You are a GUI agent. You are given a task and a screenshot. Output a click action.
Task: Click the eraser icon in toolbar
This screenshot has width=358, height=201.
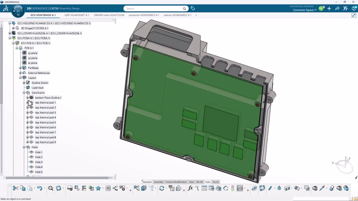pos(332,188)
